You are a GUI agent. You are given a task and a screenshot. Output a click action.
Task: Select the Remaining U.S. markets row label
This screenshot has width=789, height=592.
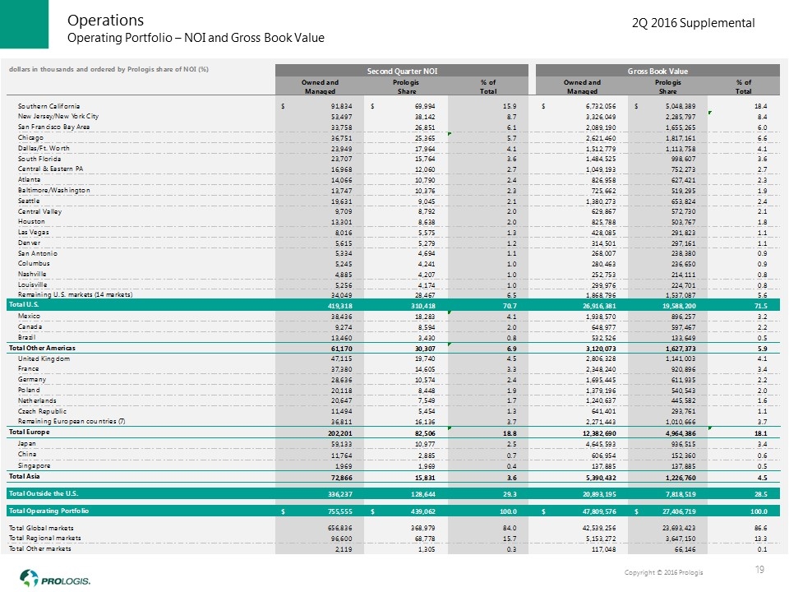tap(75, 294)
